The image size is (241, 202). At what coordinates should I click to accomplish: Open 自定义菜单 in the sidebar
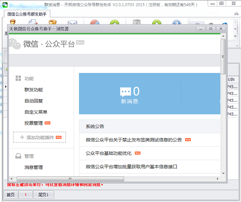click(36, 112)
